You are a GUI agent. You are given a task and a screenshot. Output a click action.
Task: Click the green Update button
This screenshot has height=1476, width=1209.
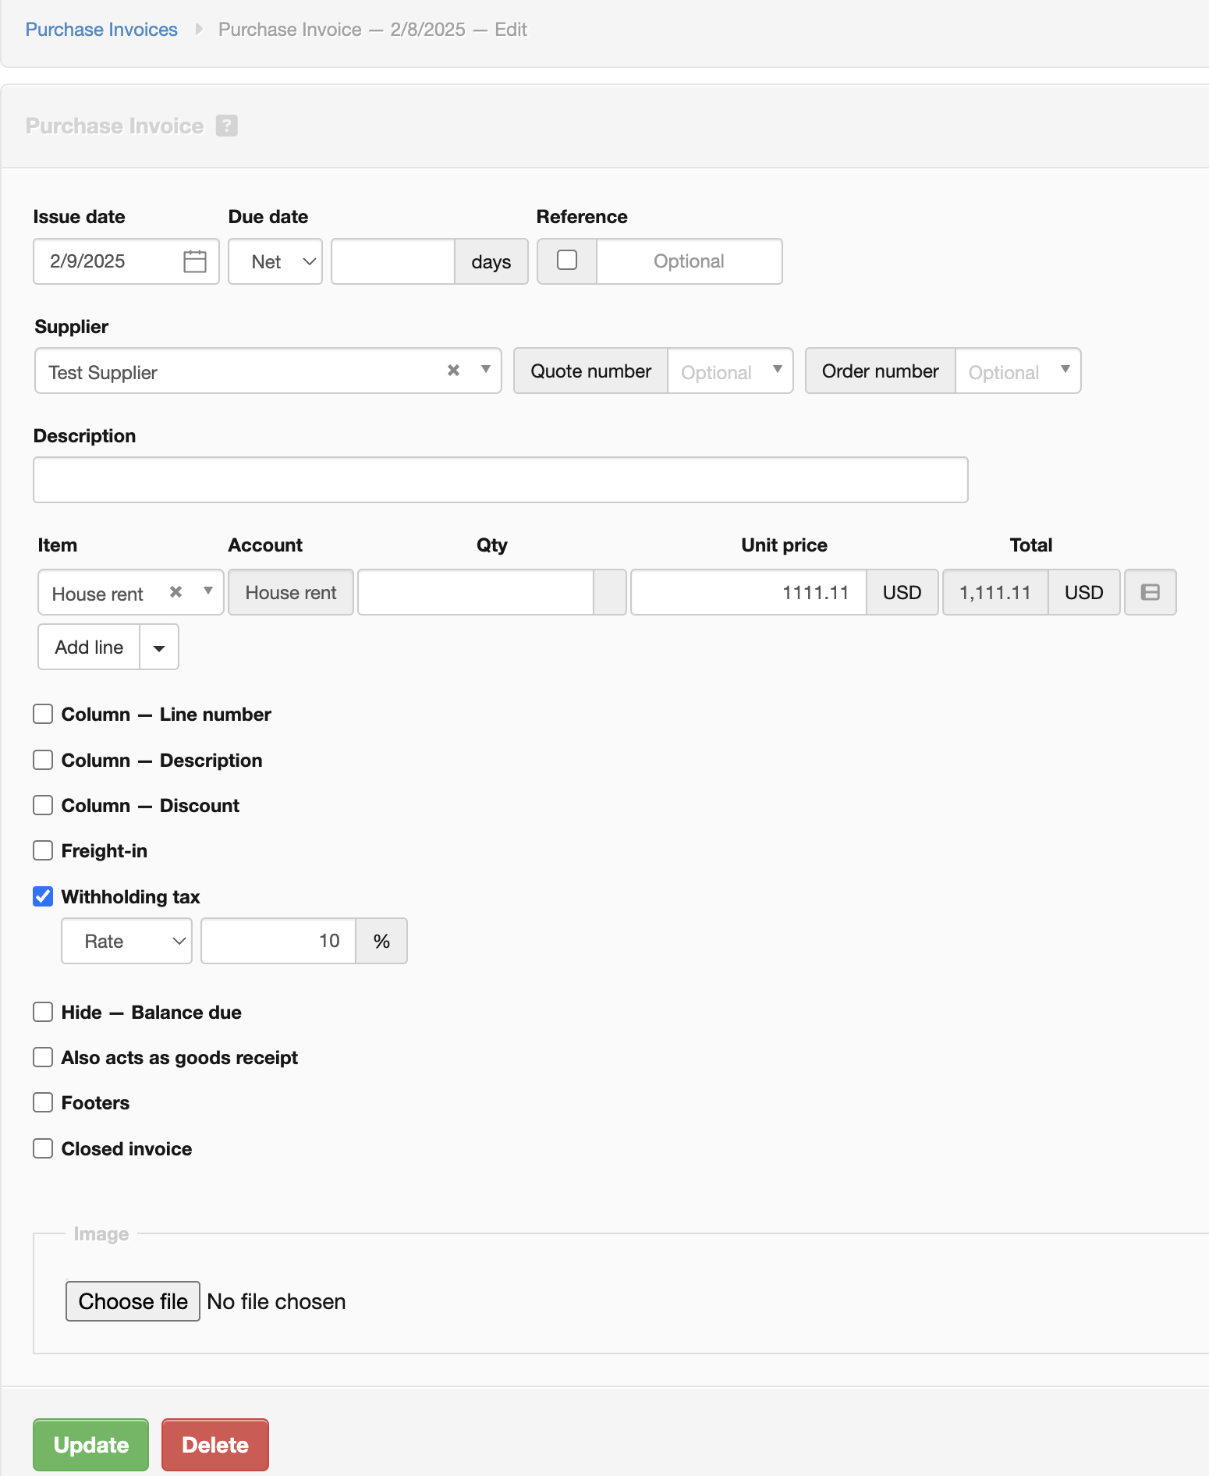[90, 1445]
